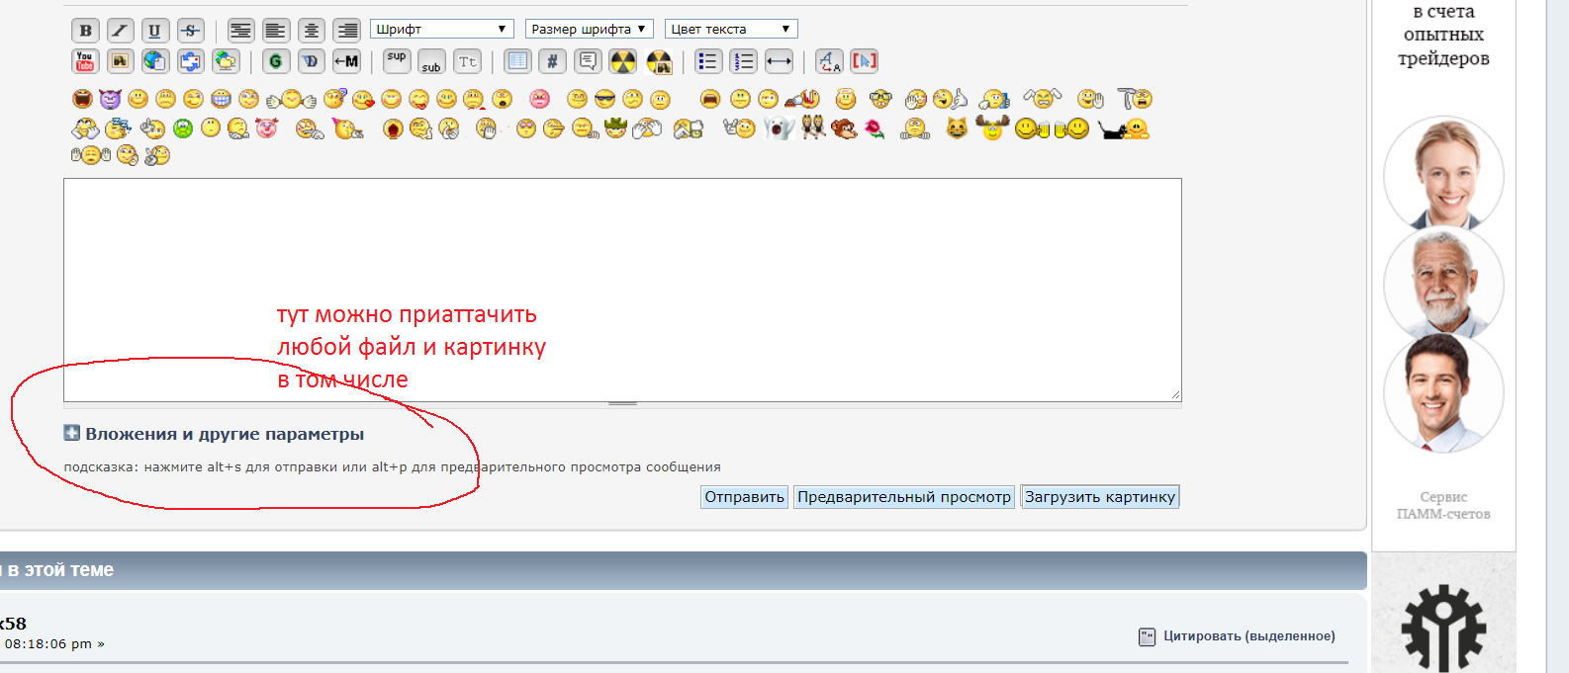The width and height of the screenshot is (1569, 673).
Task: Insert the pink angry face smiley
Action: 539,99
